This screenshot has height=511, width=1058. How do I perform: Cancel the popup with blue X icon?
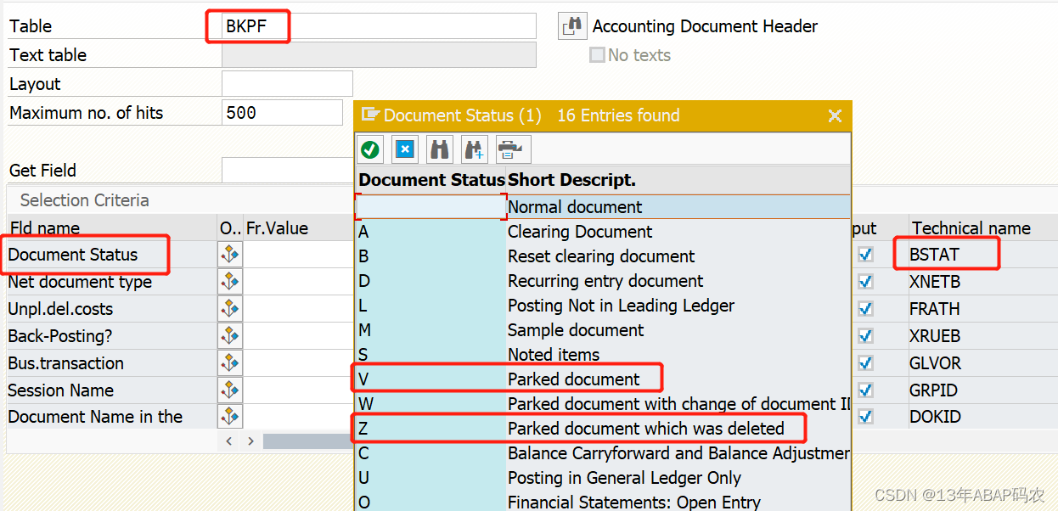click(405, 149)
